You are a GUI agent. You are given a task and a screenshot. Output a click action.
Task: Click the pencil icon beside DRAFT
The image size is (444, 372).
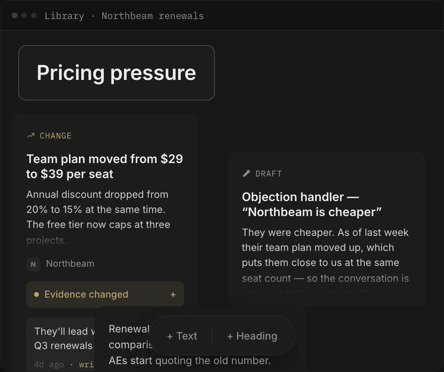246,174
